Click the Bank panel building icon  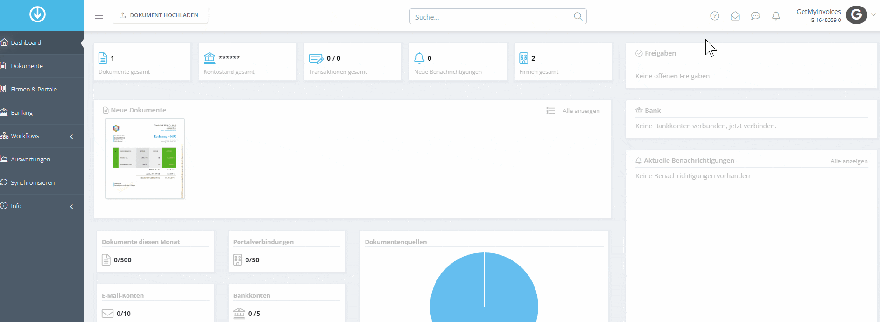click(x=639, y=111)
